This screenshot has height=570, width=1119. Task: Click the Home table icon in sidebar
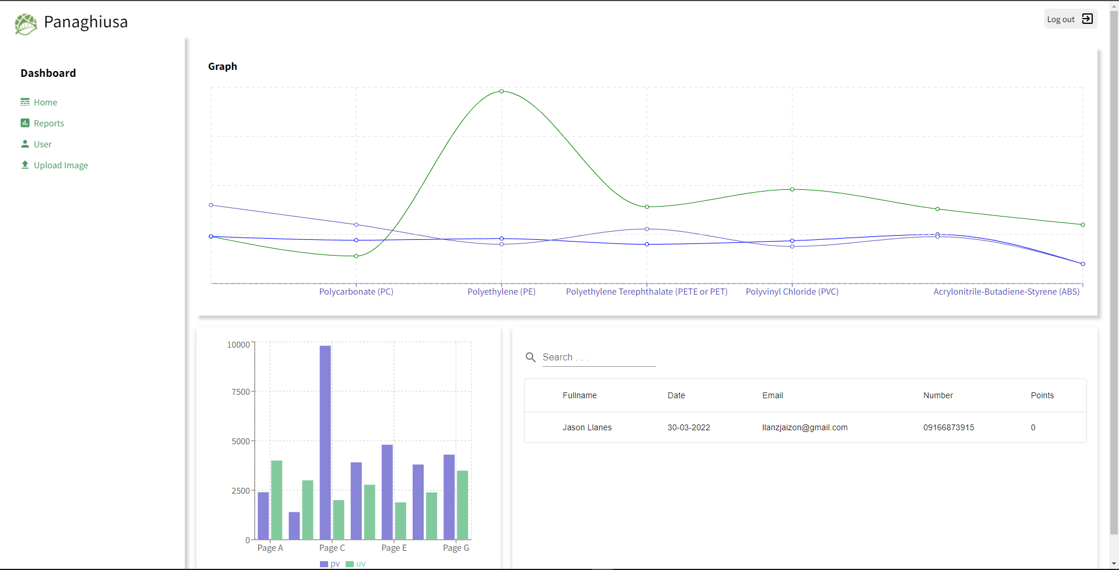click(x=25, y=102)
